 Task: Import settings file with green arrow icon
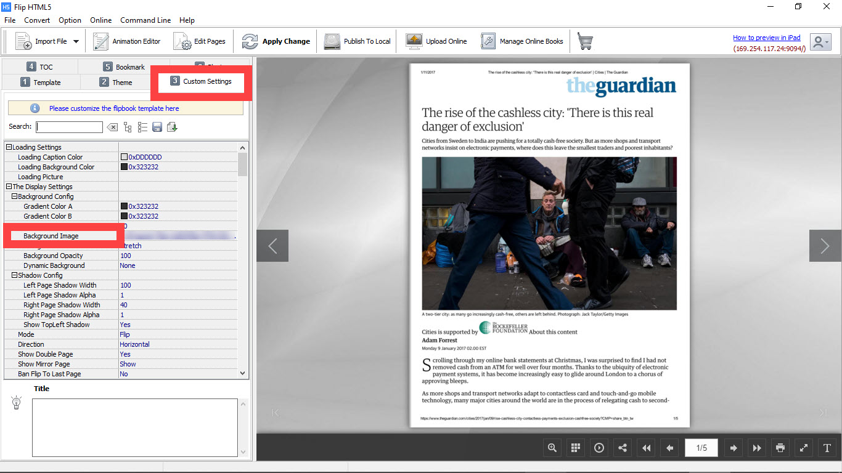coord(172,127)
